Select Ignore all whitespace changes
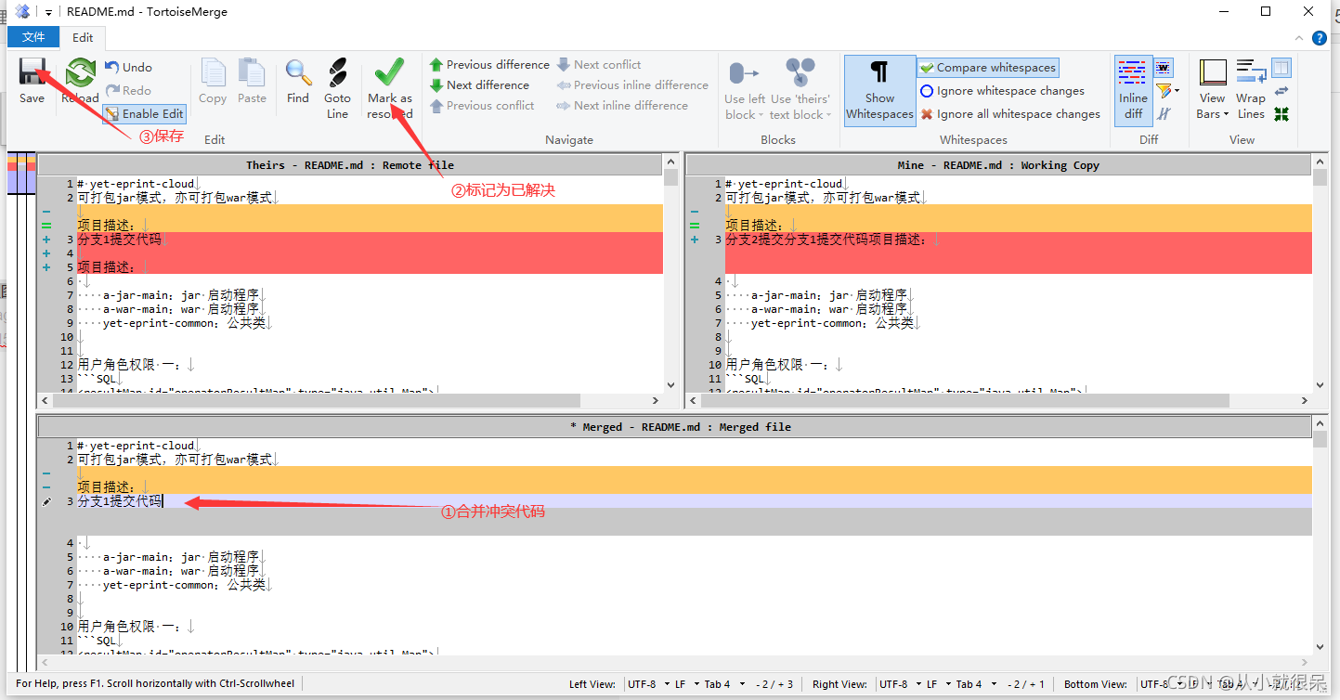The image size is (1340, 700). 1009,114
